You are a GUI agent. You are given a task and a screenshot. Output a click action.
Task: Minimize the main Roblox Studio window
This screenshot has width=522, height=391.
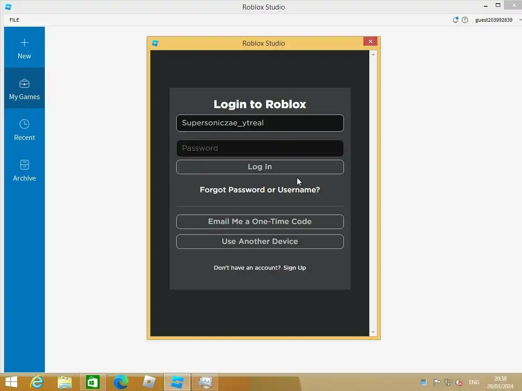click(486, 5)
